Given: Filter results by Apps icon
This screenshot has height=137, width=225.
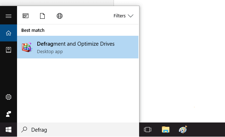Looking at the screenshot, I should point(26,16).
